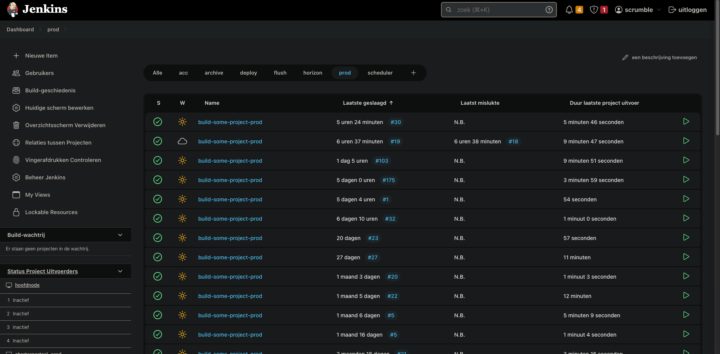Click cloudy weather icon in #19 row
Image resolution: width=720 pixels, height=354 pixels.
(182, 141)
